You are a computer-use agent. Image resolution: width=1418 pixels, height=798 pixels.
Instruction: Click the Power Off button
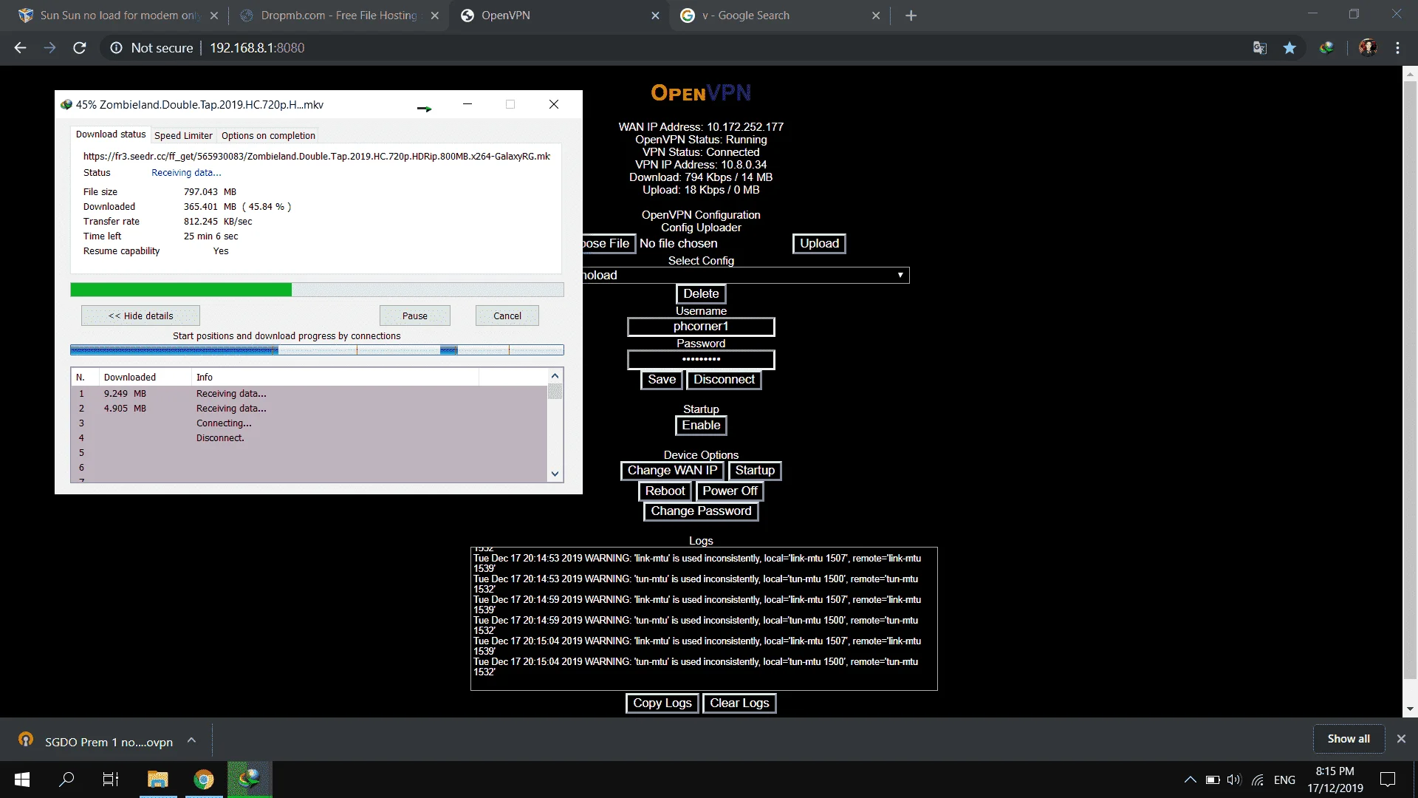tap(730, 491)
